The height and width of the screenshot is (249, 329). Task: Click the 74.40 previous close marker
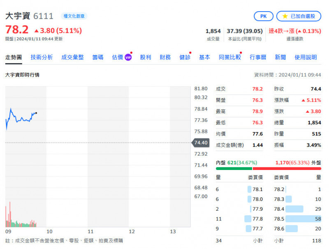click(x=201, y=143)
